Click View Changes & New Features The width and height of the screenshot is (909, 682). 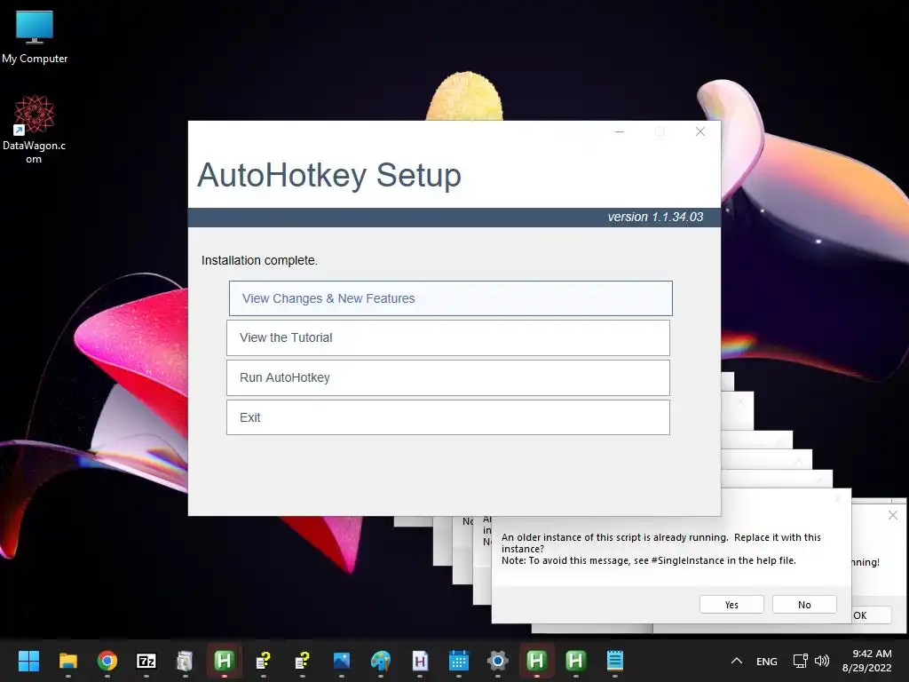click(450, 298)
